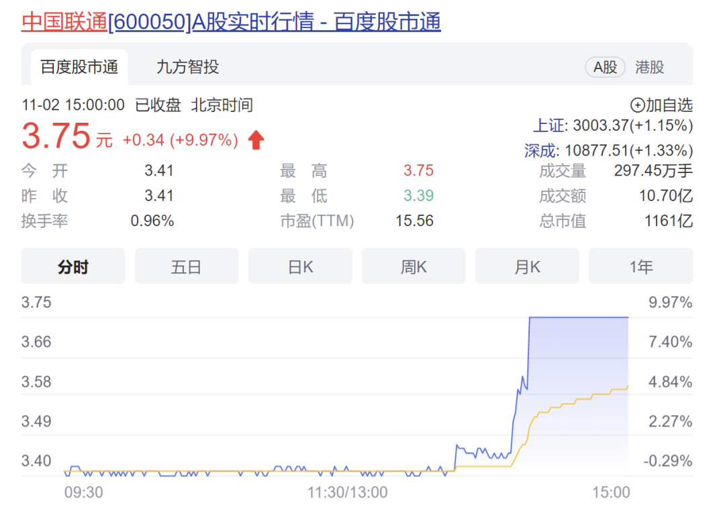Image resolution: width=725 pixels, height=507 pixels.
Task: Click the current price 3.75 元
Action: (67, 136)
